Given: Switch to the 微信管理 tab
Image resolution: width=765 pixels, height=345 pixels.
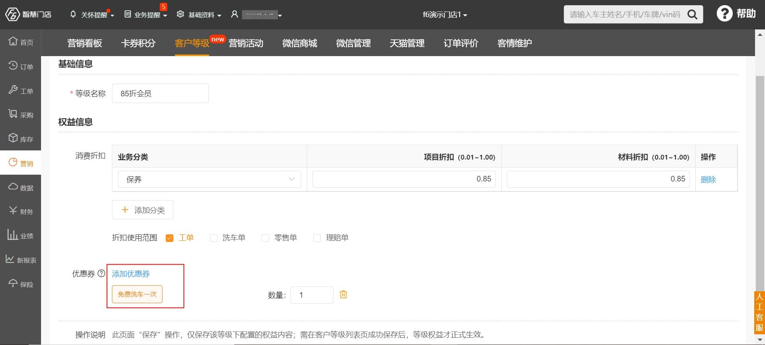Looking at the screenshot, I should (x=353, y=43).
